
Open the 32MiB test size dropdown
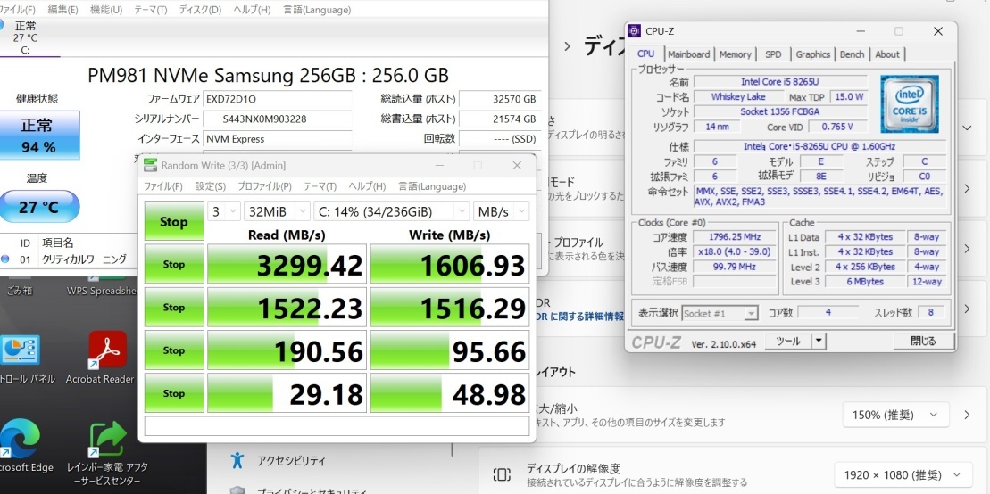277,211
